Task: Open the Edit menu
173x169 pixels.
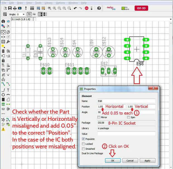Action: click(x=11, y=3)
